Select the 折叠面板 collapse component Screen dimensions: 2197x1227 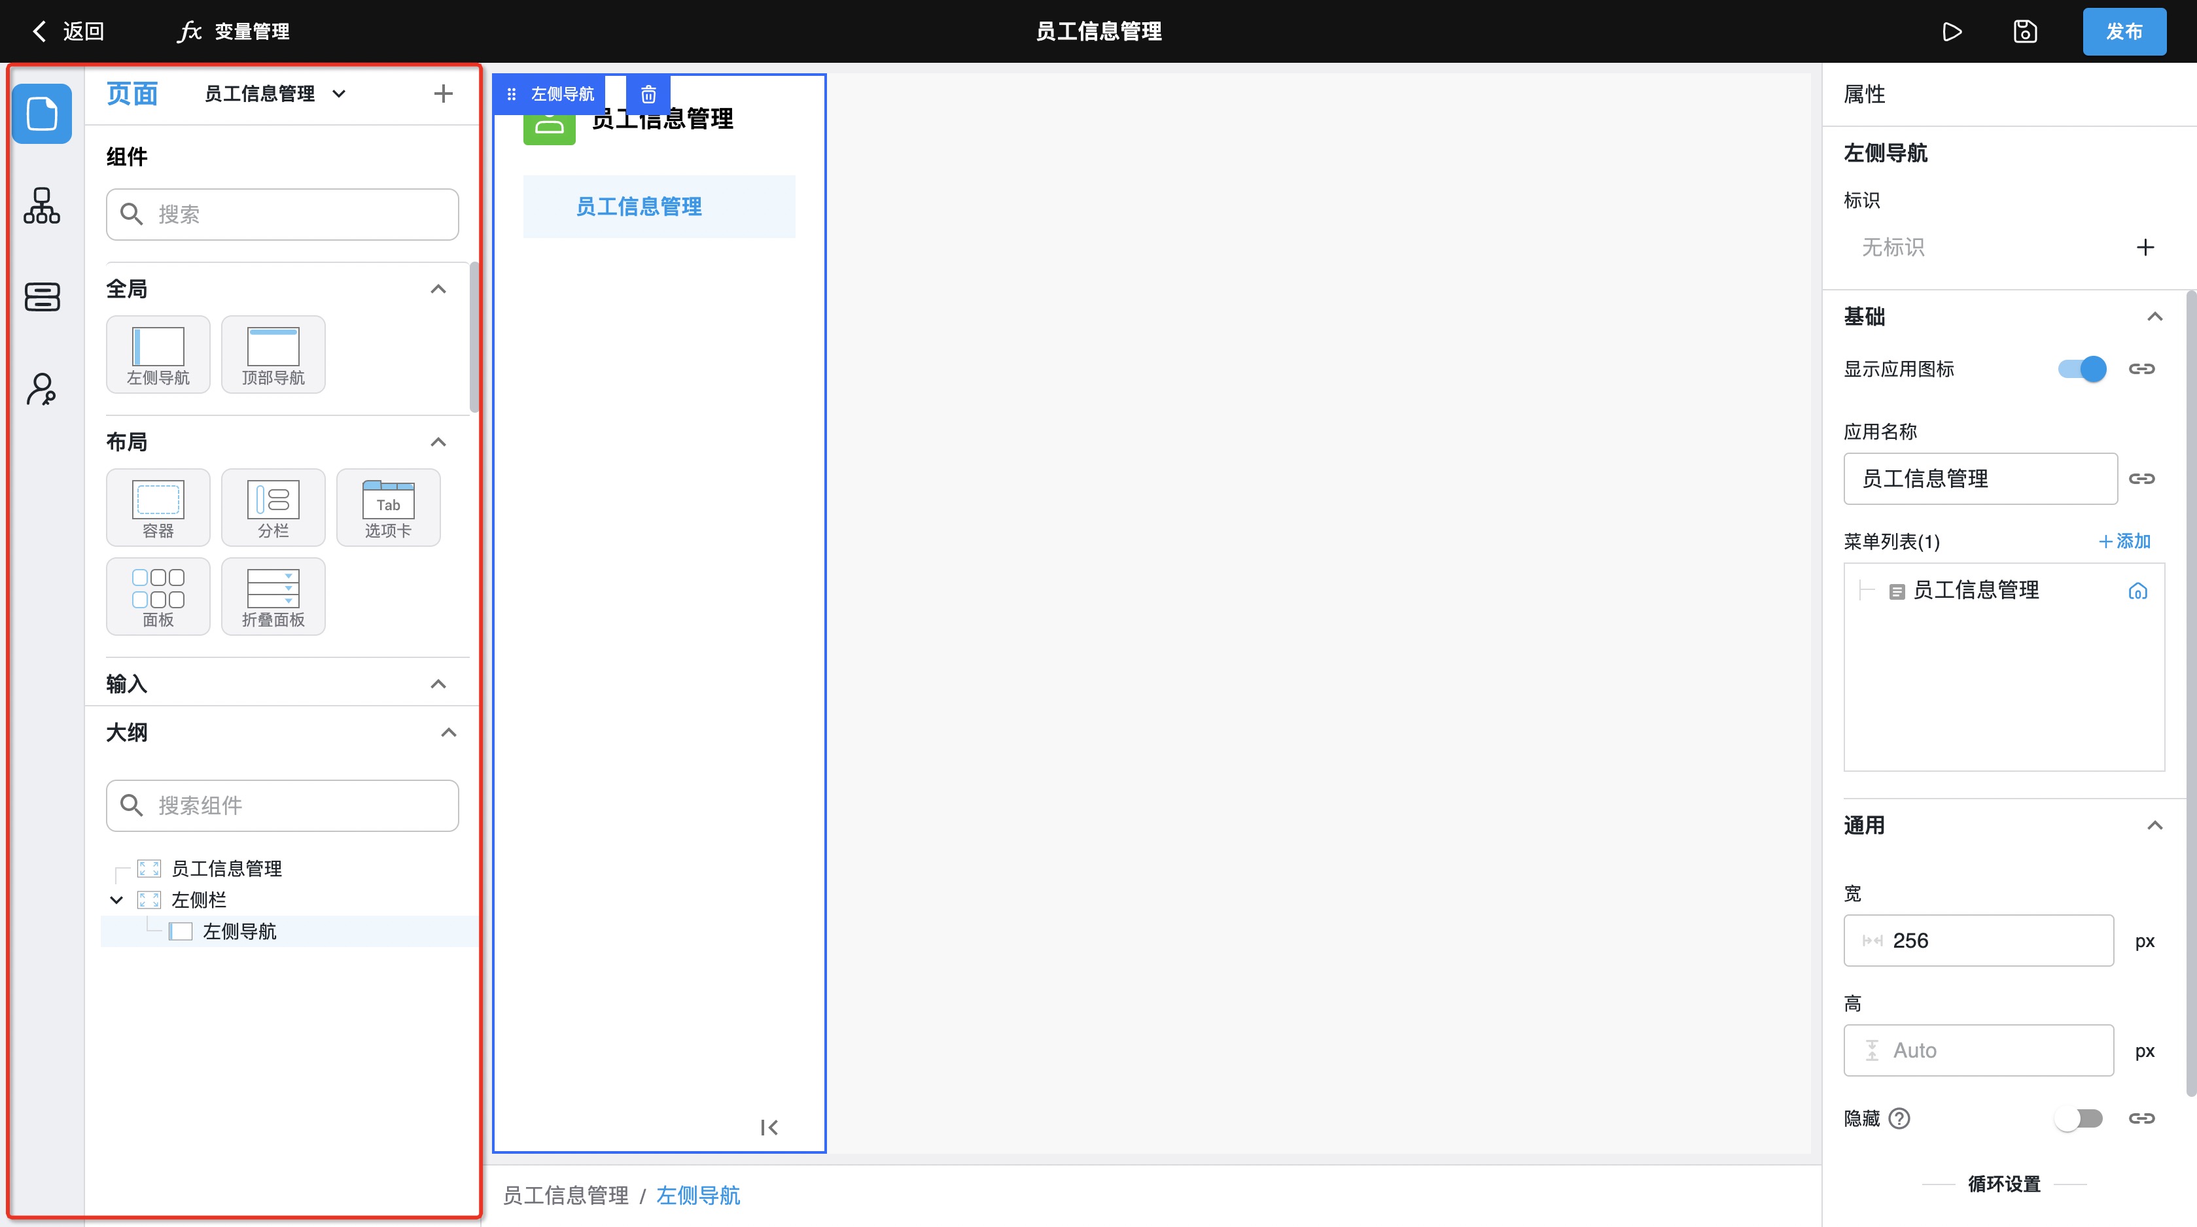tap(273, 597)
